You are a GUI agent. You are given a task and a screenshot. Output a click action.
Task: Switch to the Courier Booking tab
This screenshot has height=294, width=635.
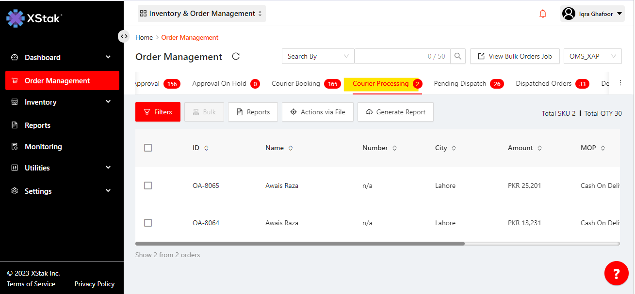pyautogui.click(x=296, y=84)
